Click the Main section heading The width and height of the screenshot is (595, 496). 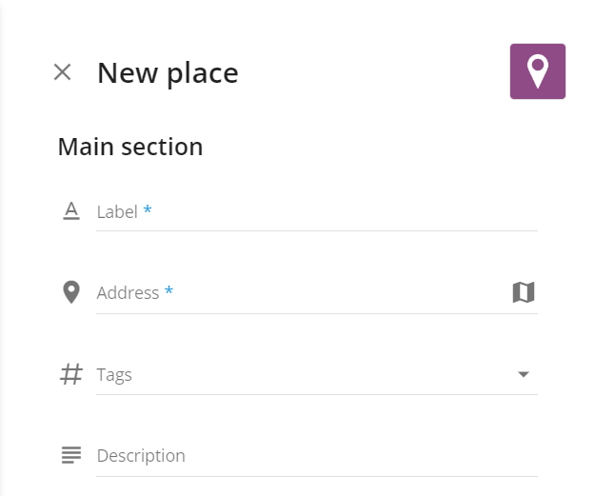pos(130,147)
